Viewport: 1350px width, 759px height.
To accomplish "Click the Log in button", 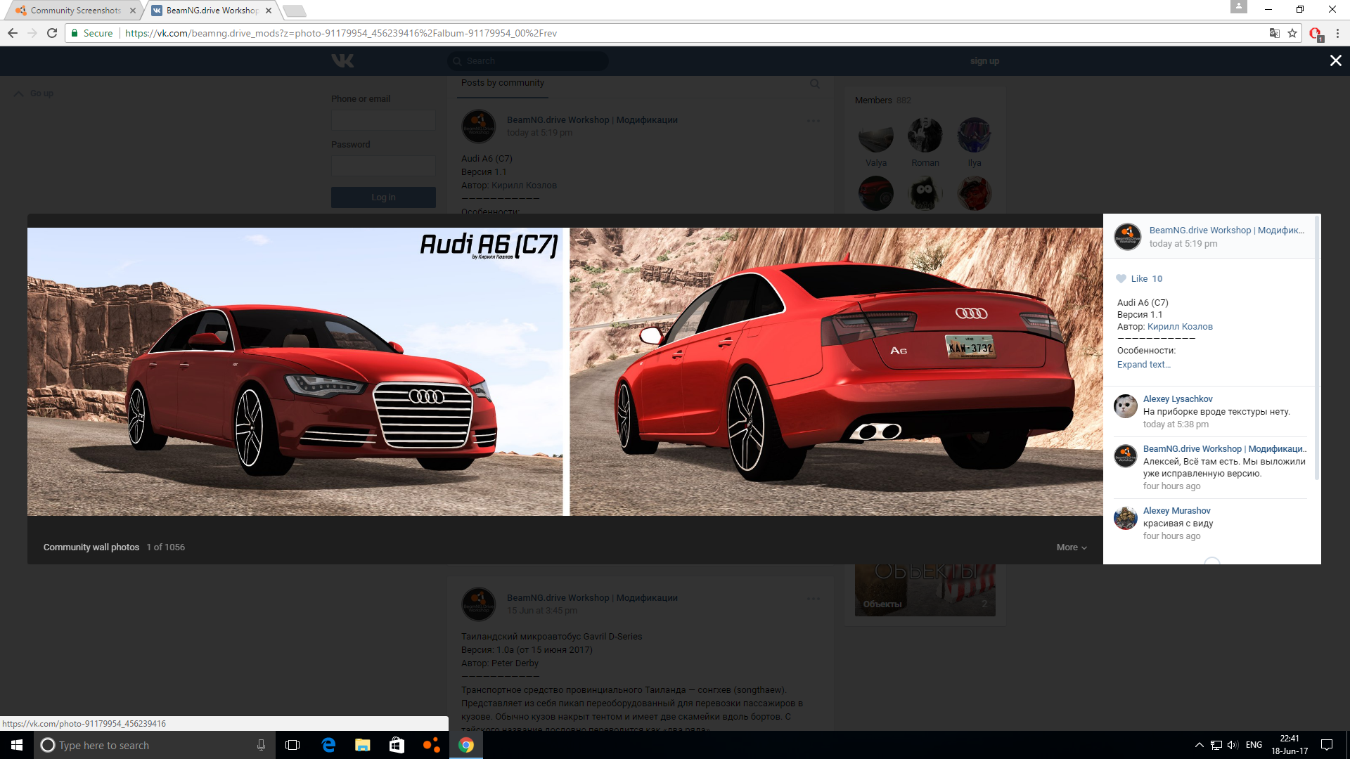I will coord(383,197).
